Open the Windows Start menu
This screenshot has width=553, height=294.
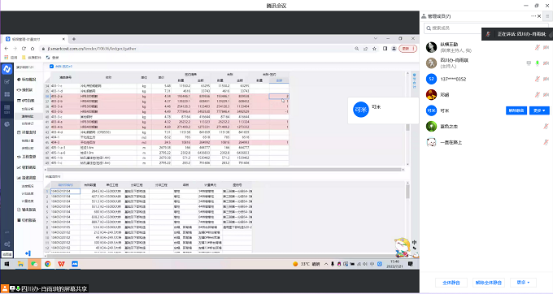coord(7,264)
